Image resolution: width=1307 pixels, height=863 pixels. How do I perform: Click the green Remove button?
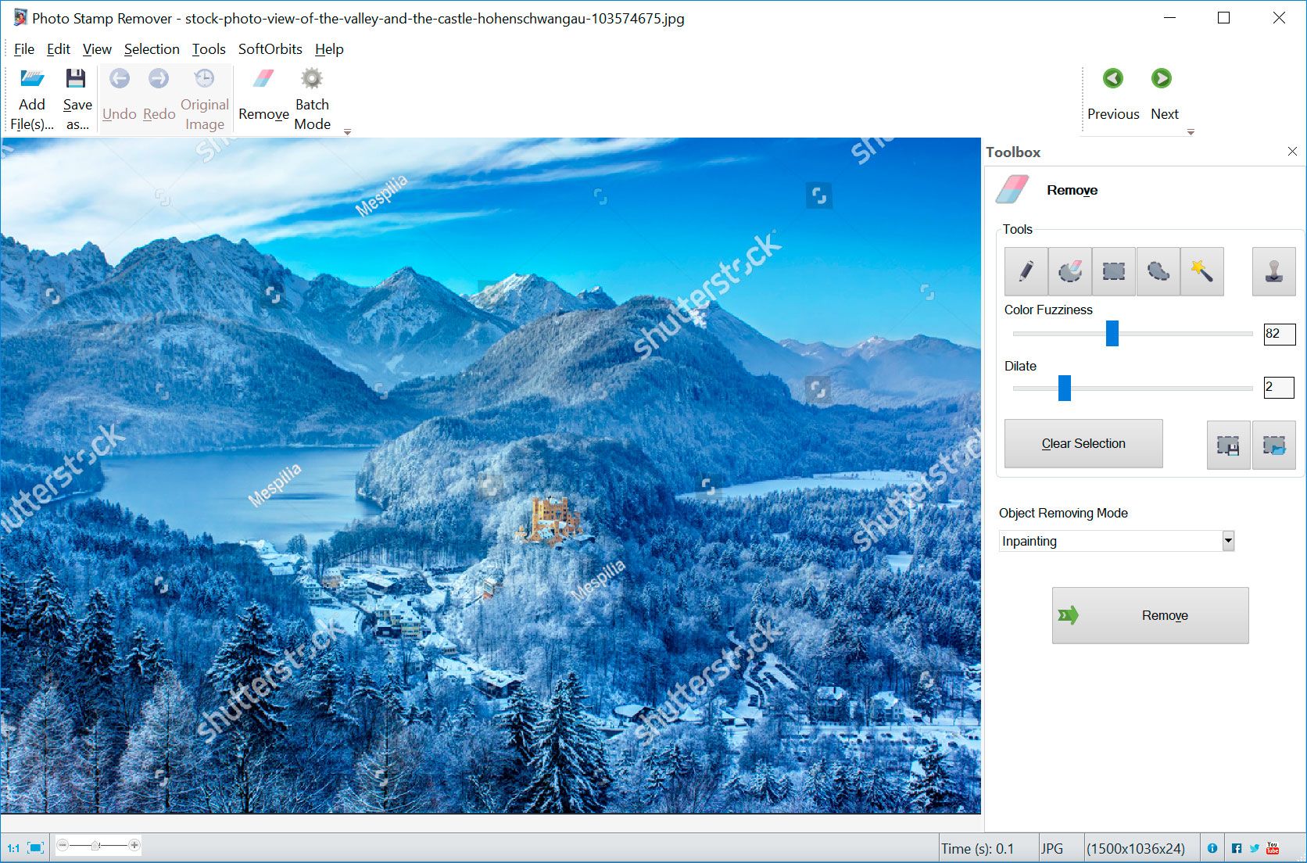(x=1149, y=615)
